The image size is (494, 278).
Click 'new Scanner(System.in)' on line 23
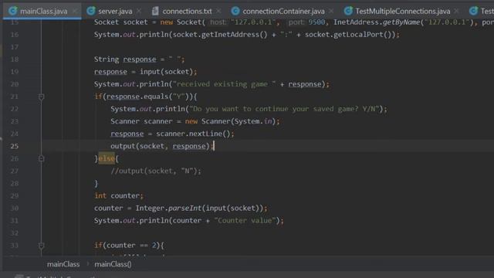230,121
